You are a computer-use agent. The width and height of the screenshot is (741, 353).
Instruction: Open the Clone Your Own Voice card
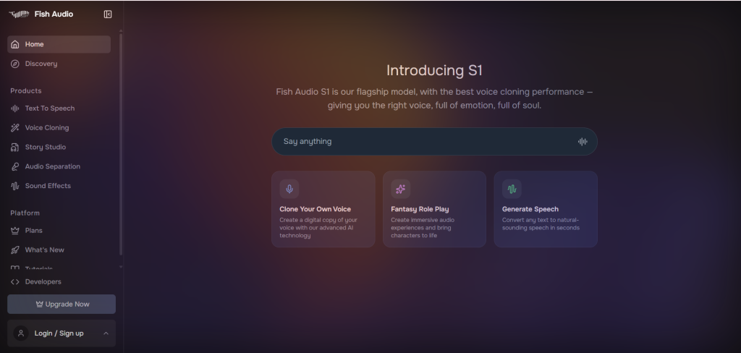click(323, 210)
